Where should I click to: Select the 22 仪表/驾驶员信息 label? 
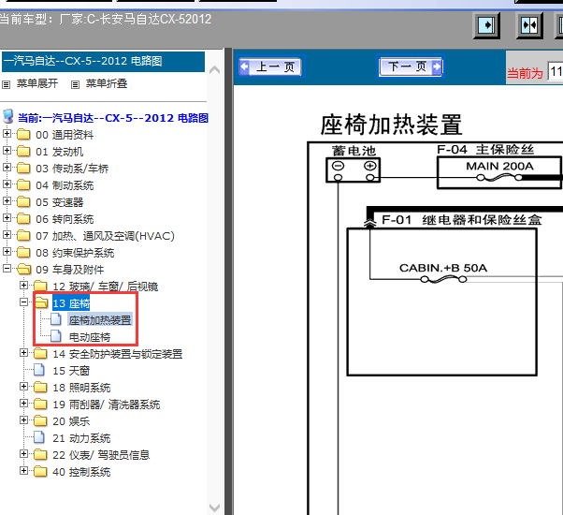[x=101, y=455]
